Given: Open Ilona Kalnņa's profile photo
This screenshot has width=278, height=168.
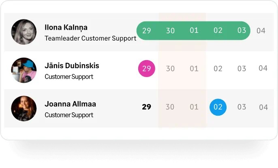Looking at the screenshot, I should point(24,32).
